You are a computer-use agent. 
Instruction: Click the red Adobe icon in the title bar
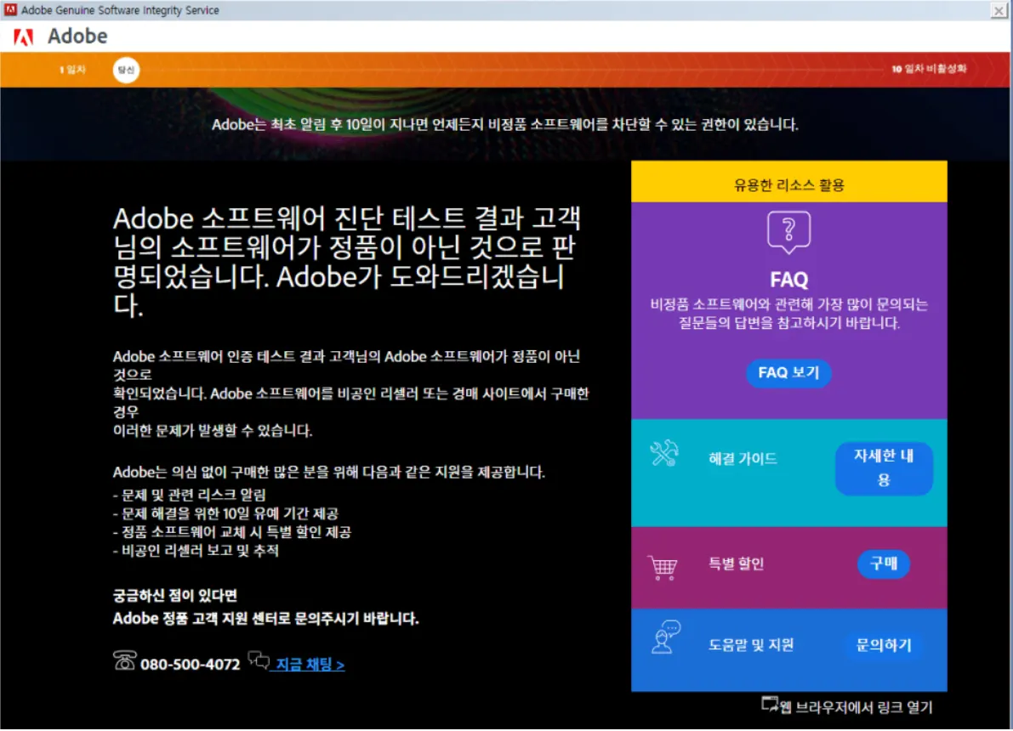click(x=9, y=10)
